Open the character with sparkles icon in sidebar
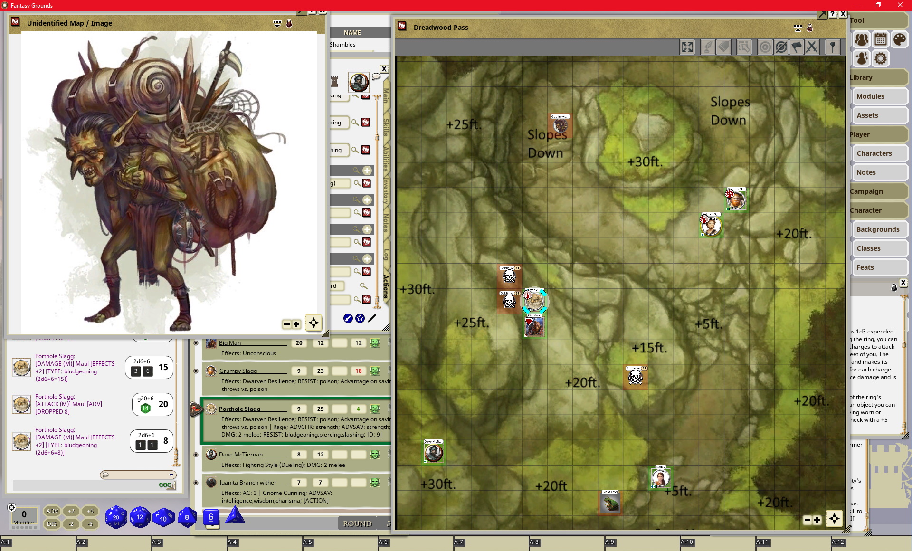Screen dimensions: 912x551 click(862, 58)
